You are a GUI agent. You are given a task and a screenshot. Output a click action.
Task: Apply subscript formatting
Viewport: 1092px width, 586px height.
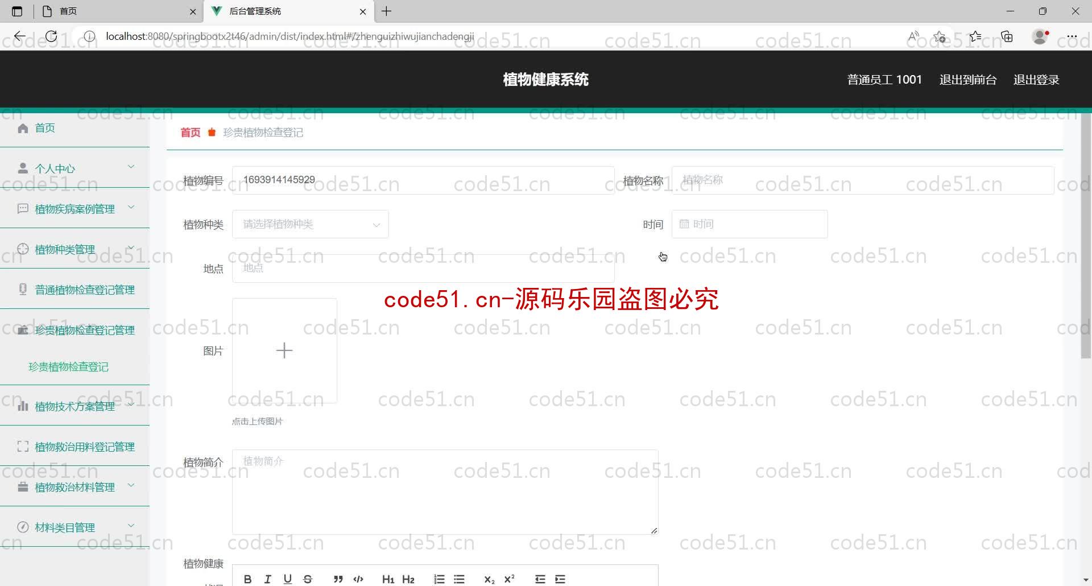click(489, 579)
